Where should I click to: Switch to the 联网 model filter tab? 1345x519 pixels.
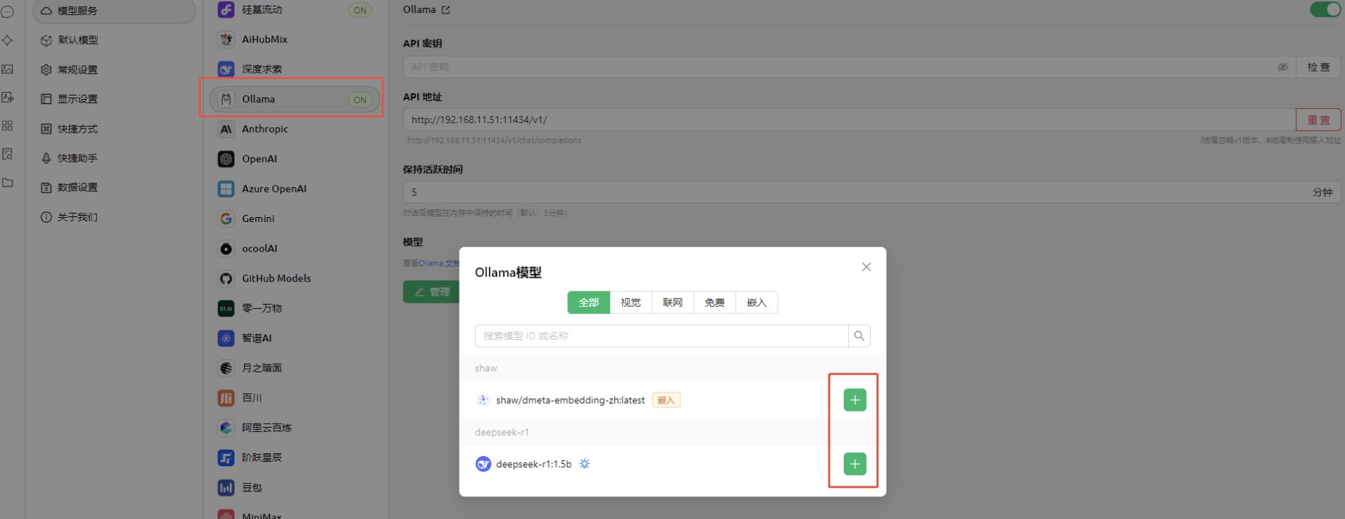point(672,303)
